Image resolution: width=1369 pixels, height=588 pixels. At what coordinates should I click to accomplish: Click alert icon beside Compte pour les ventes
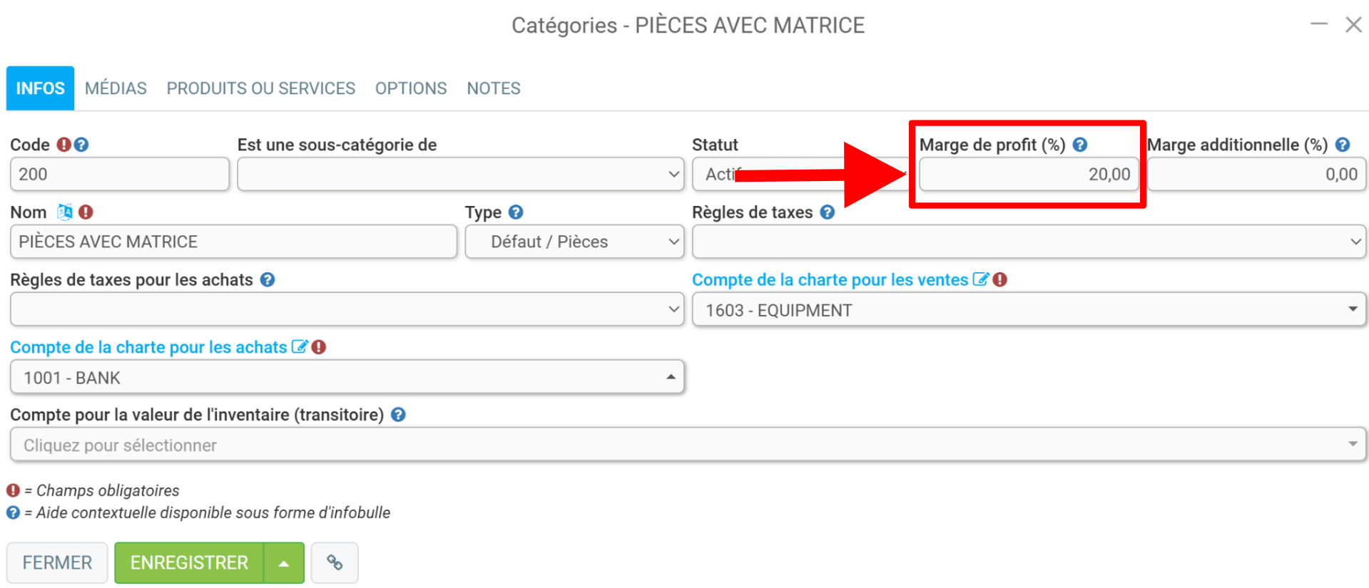[x=1000, y=279]
